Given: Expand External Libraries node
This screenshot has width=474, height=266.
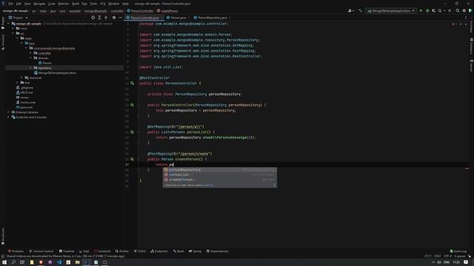Looking at the screenshot, I should pyautogui.click(x=8, y=112).
